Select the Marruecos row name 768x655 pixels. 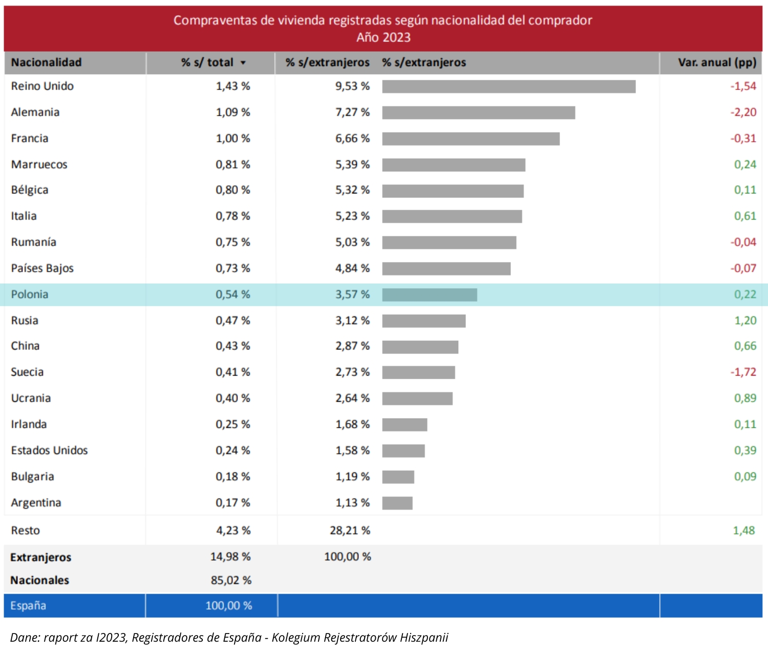coord(39,164)
